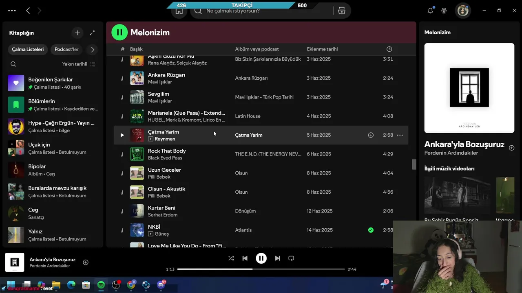Open the Pilli Bebek link under Uzun Geceler
Screen dimensions: 522x293
point(159,177)
